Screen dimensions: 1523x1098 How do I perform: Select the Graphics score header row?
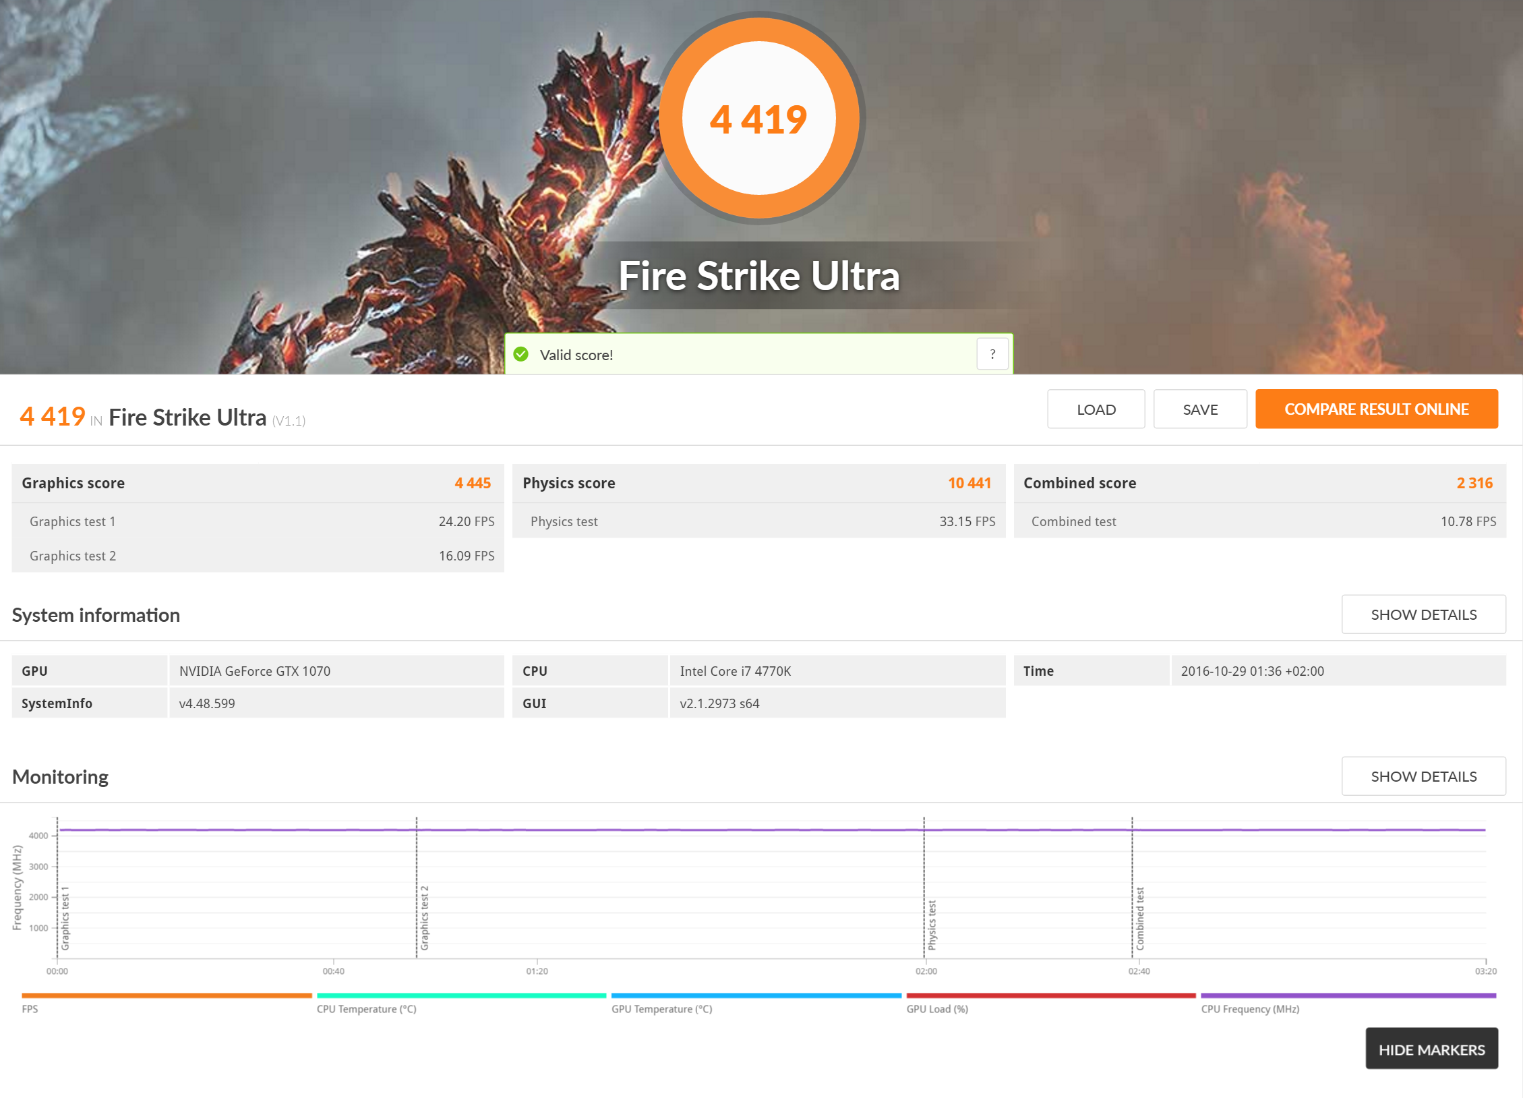coord(257,483)
